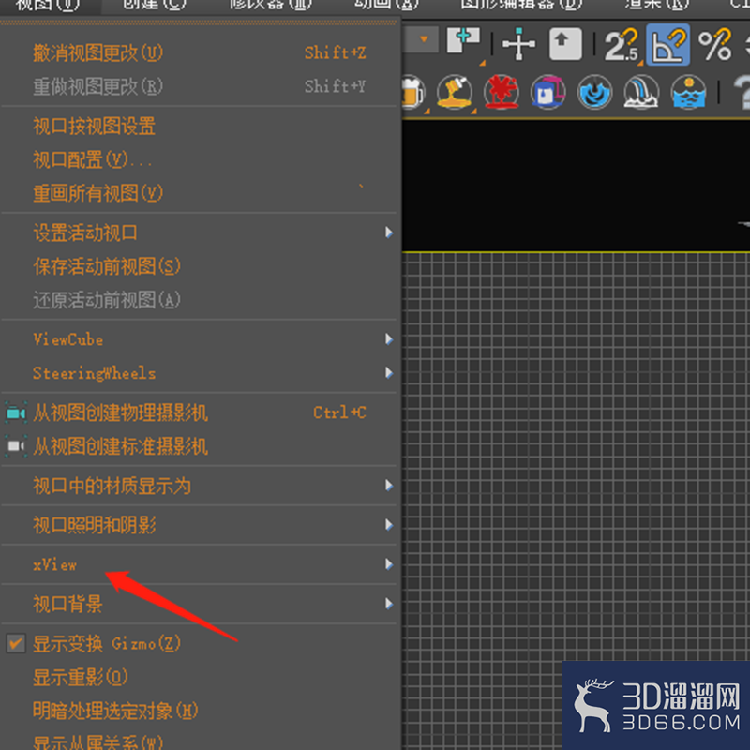Toggle the 2.5D snaps icon

[x=621, y=45]
